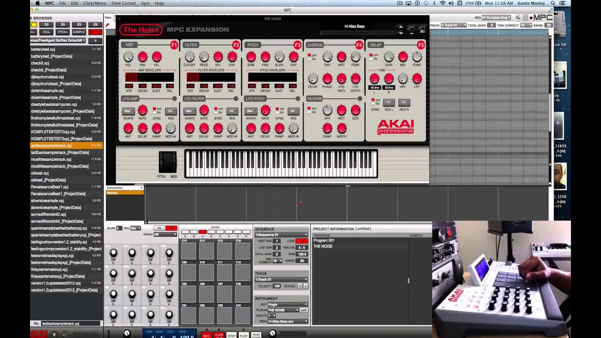Open the Sync menu
The width and height of the screenshot is (601, 338).
coord(146,3)
